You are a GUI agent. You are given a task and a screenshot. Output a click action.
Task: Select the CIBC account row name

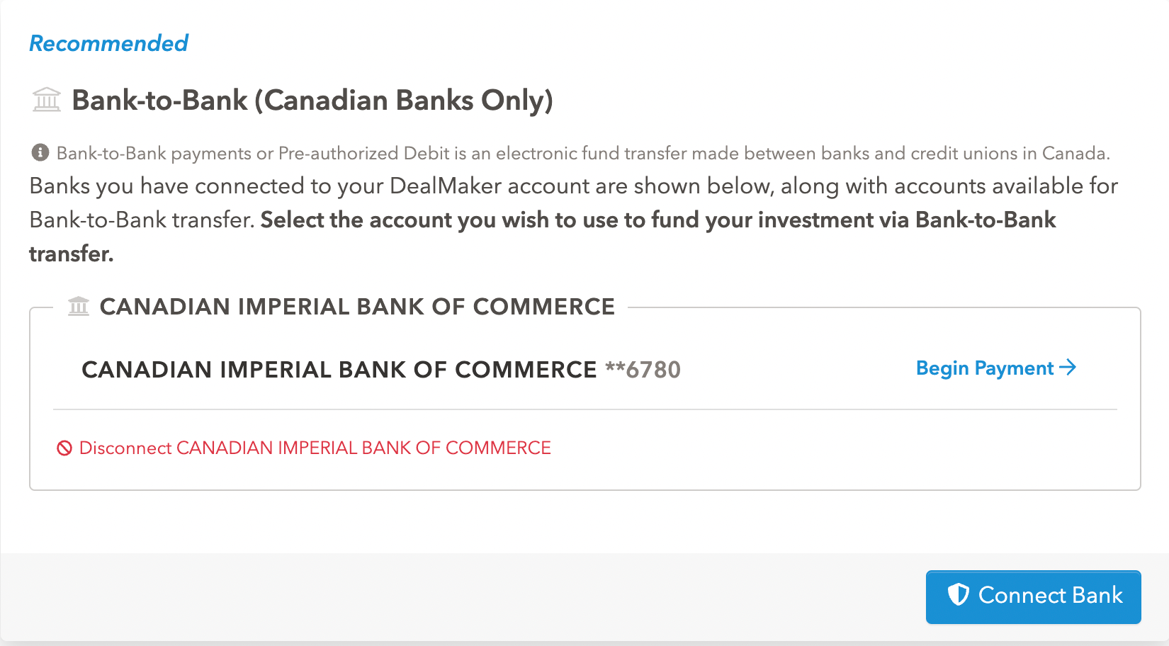(339, 370)
